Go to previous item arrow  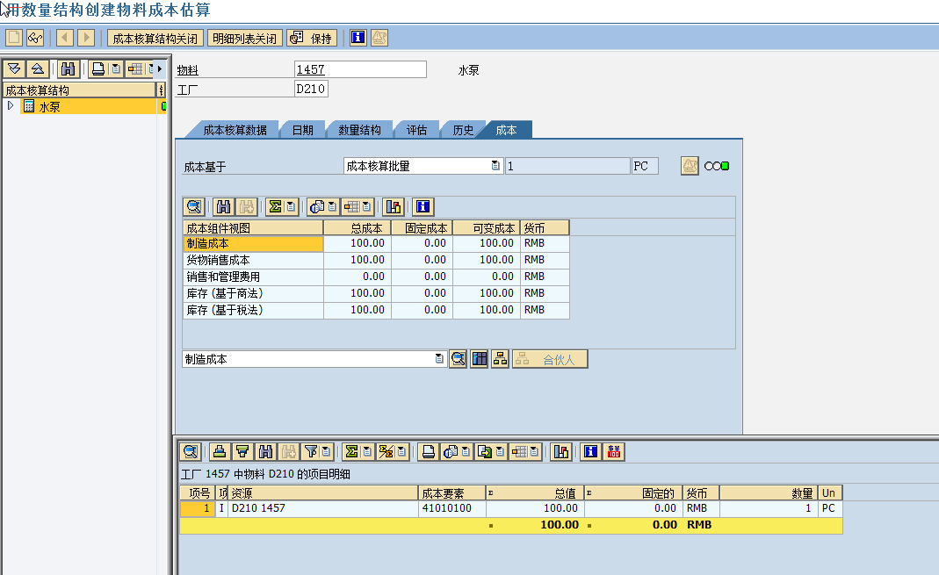(x=65, y=38)
